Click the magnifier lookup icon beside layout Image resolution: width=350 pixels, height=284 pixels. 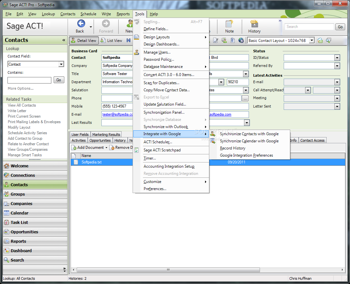(328, 40)
